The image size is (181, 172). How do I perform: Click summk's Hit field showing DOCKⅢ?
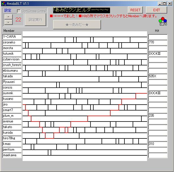(158, 93)
